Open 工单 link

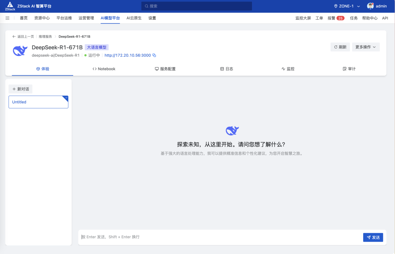pos(319,18)
